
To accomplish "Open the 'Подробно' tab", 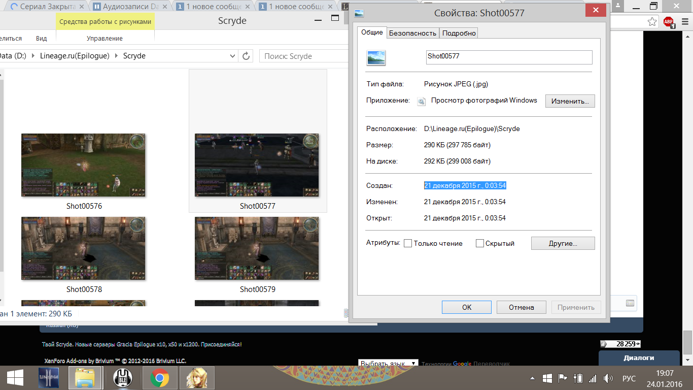I will pos(459,33).
